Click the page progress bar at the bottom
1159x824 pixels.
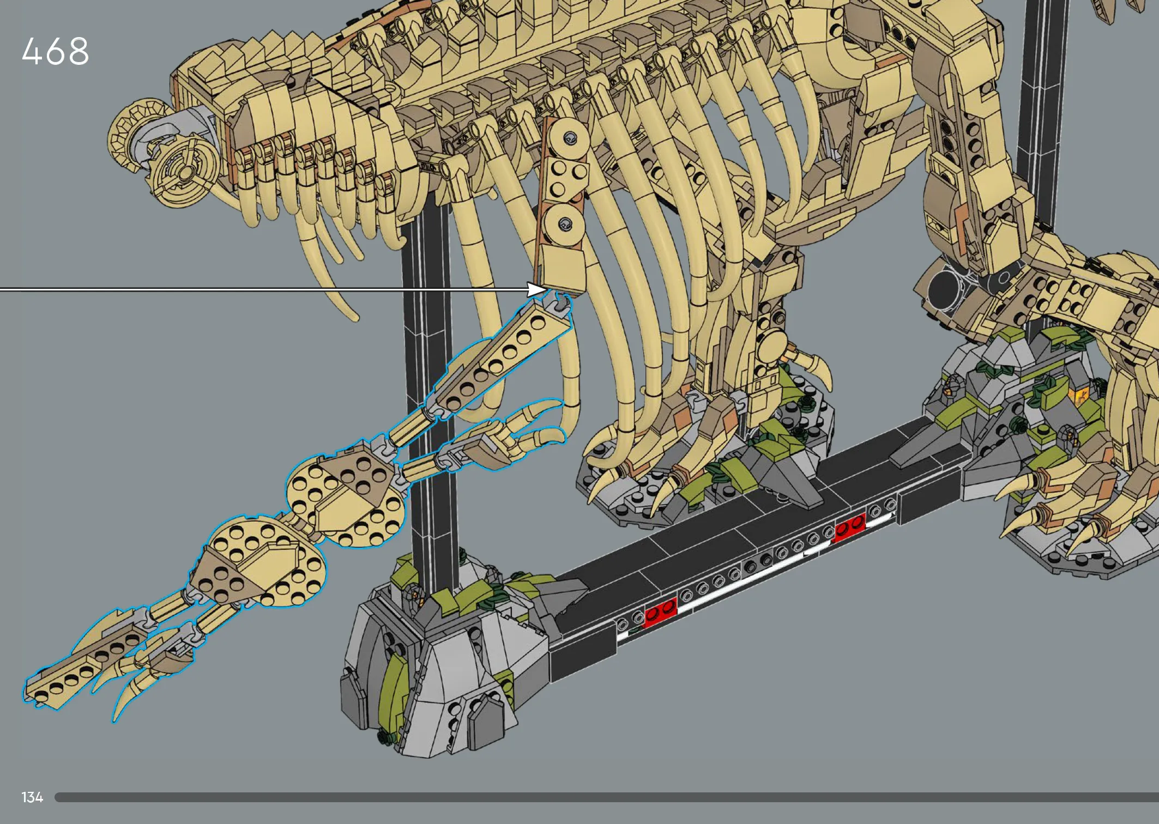[607, 797]
